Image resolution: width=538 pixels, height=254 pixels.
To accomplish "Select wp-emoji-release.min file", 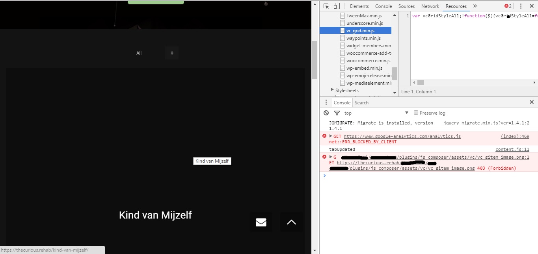I will (369, 76).
